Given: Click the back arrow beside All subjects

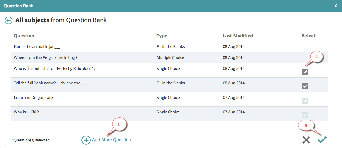Looking at the screenshot, I should (9, 20).
